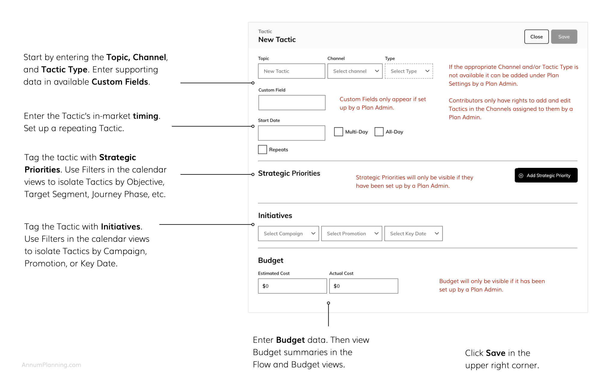Viewport: 614px width, 389px height.
Task: Open the Select Key Date dropdown
Action: pos(413,233)
